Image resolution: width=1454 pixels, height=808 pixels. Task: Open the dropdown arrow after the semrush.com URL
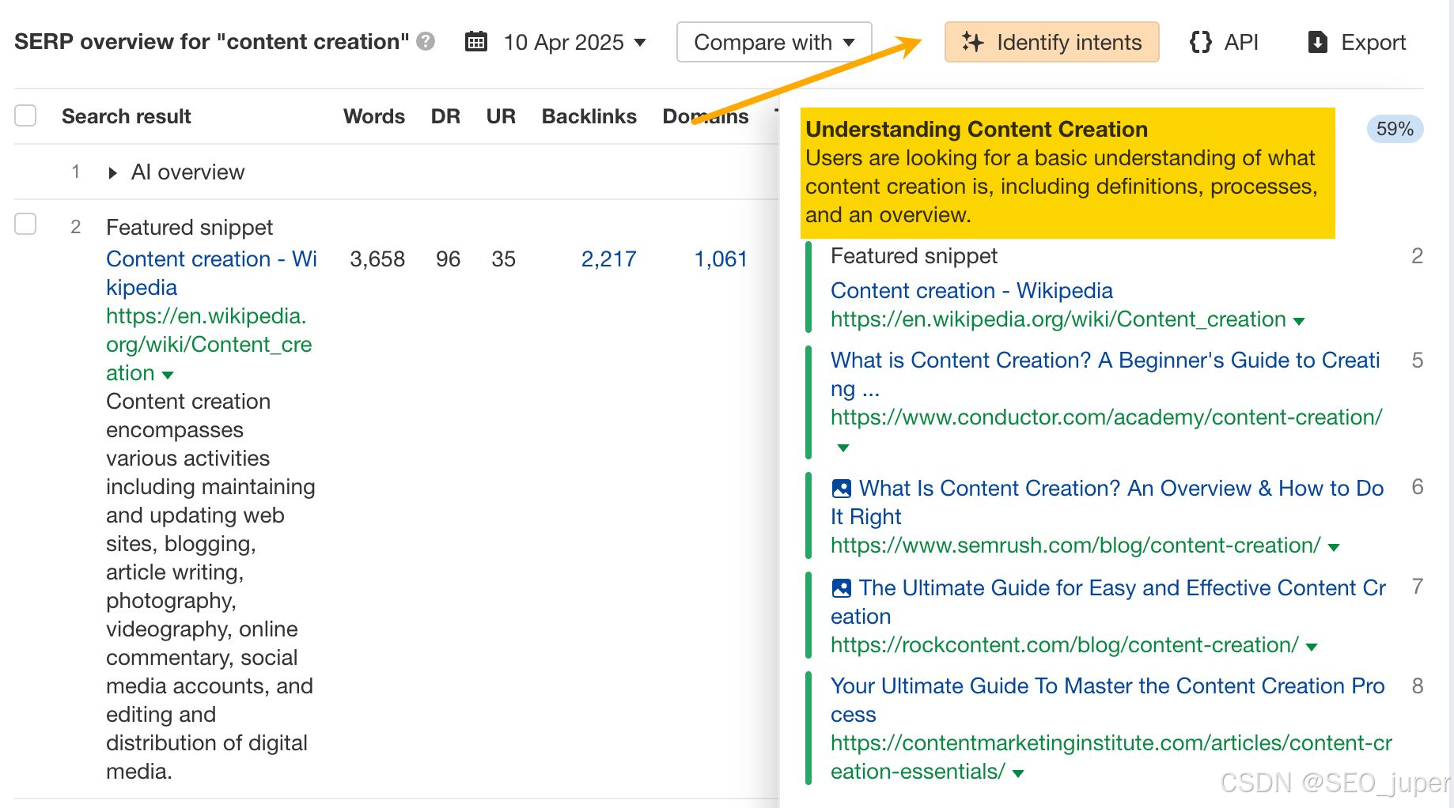pos(1334,547)
